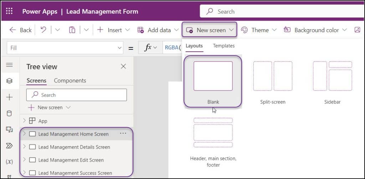Select Lead Management Details Screen
The width and height of the screenshot is (365, 179).
click(x=74, y=147)
